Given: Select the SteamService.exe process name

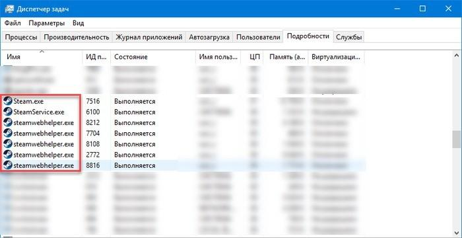Looking at the screenshot, I should [38, 112].
